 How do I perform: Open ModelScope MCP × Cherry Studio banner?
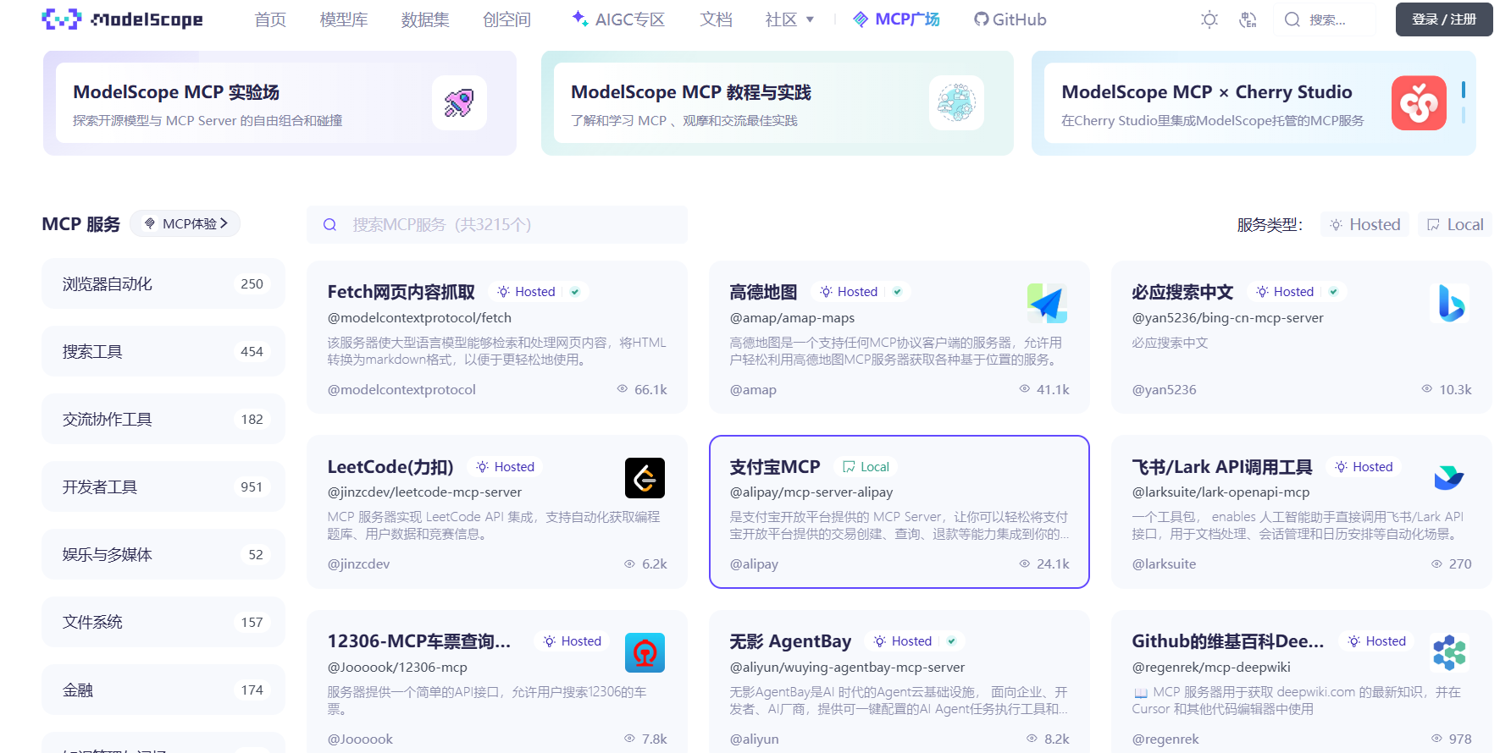point(1254,103)
